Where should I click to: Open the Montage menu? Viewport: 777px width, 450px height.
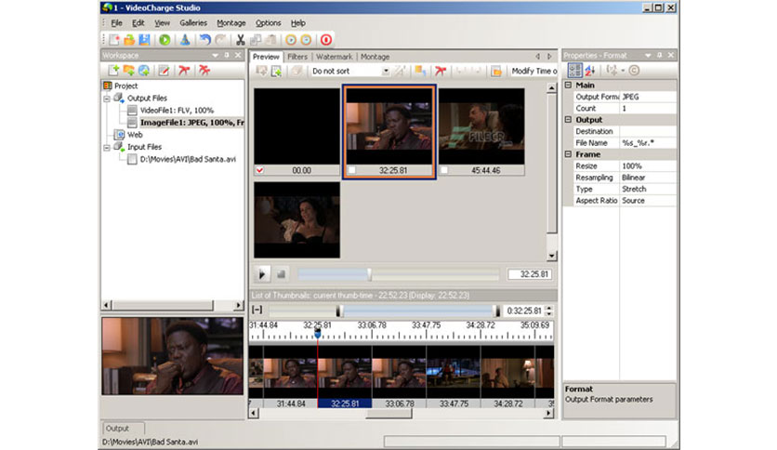click(230, 23)
